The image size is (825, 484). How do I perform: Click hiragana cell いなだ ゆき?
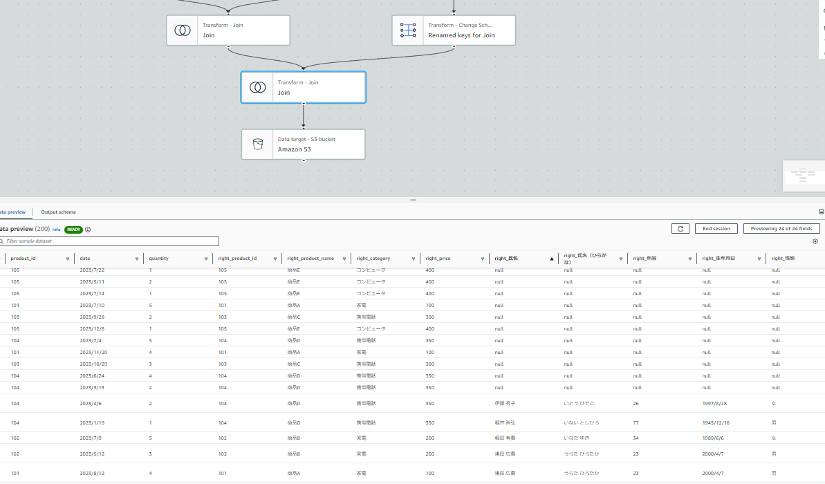(577, 438)
